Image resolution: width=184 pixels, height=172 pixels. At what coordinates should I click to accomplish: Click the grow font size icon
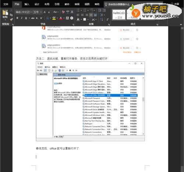[45, 12]
